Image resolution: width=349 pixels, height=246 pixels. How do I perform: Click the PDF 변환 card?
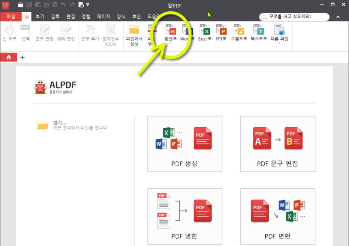(x=278, y=216)
